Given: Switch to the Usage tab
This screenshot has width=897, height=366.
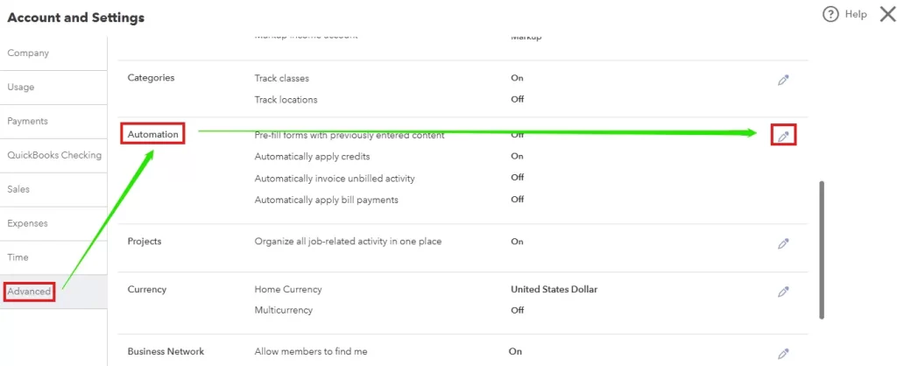Looking at the screenshot, I should click(21, 88).
